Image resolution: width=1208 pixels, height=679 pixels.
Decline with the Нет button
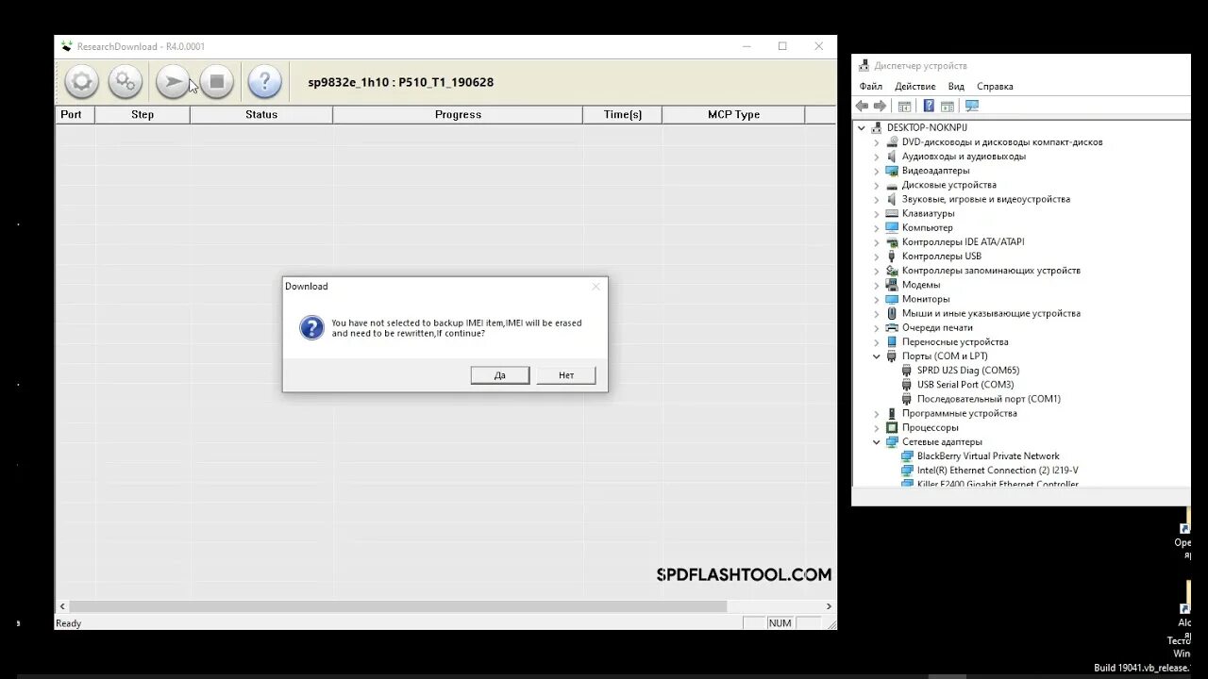click(566, 375)
